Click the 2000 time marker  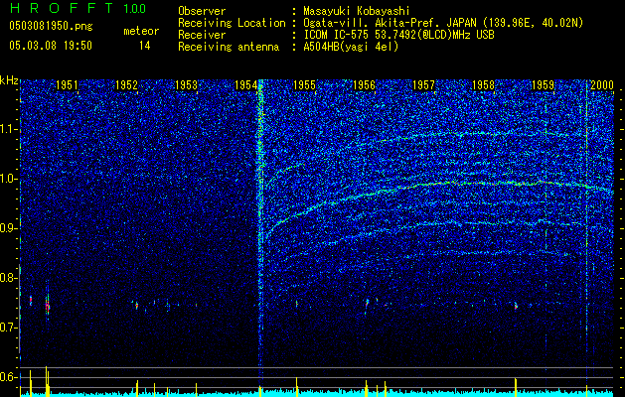pyautogui.click(x=602, y=85)
